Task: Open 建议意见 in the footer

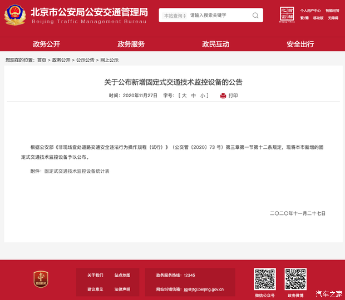Action: click(x=95, y=289)
